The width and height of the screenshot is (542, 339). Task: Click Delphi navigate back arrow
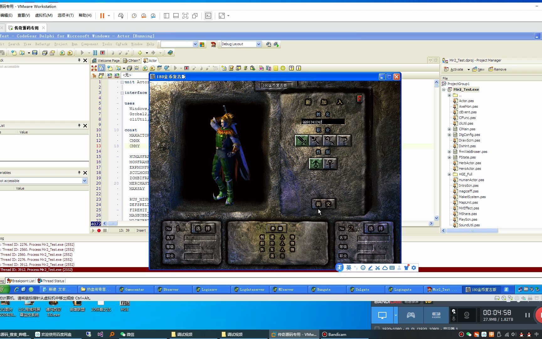click(140, 53)
